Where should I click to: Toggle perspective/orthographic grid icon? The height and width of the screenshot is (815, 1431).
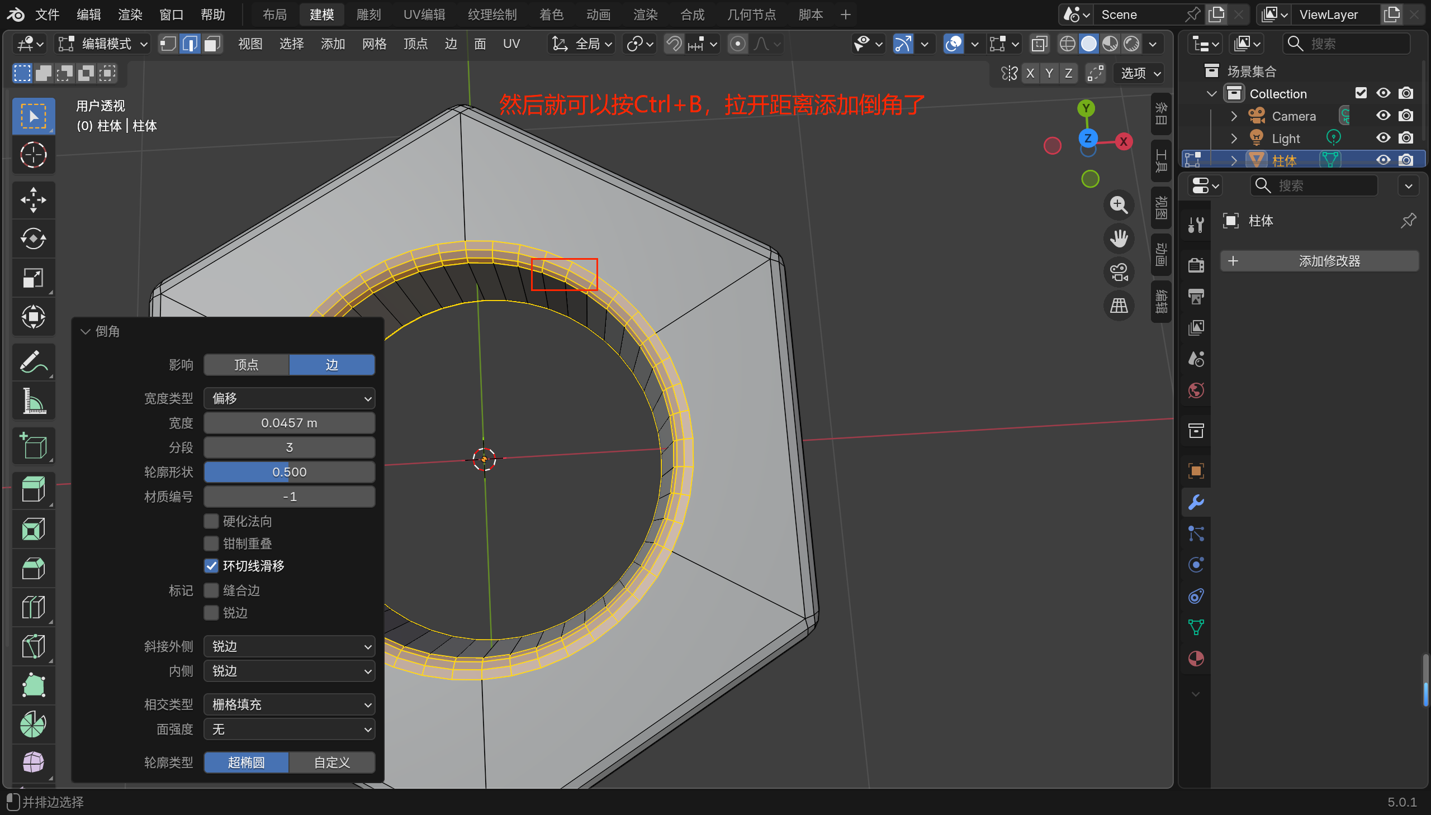[x=1119, y=306]
